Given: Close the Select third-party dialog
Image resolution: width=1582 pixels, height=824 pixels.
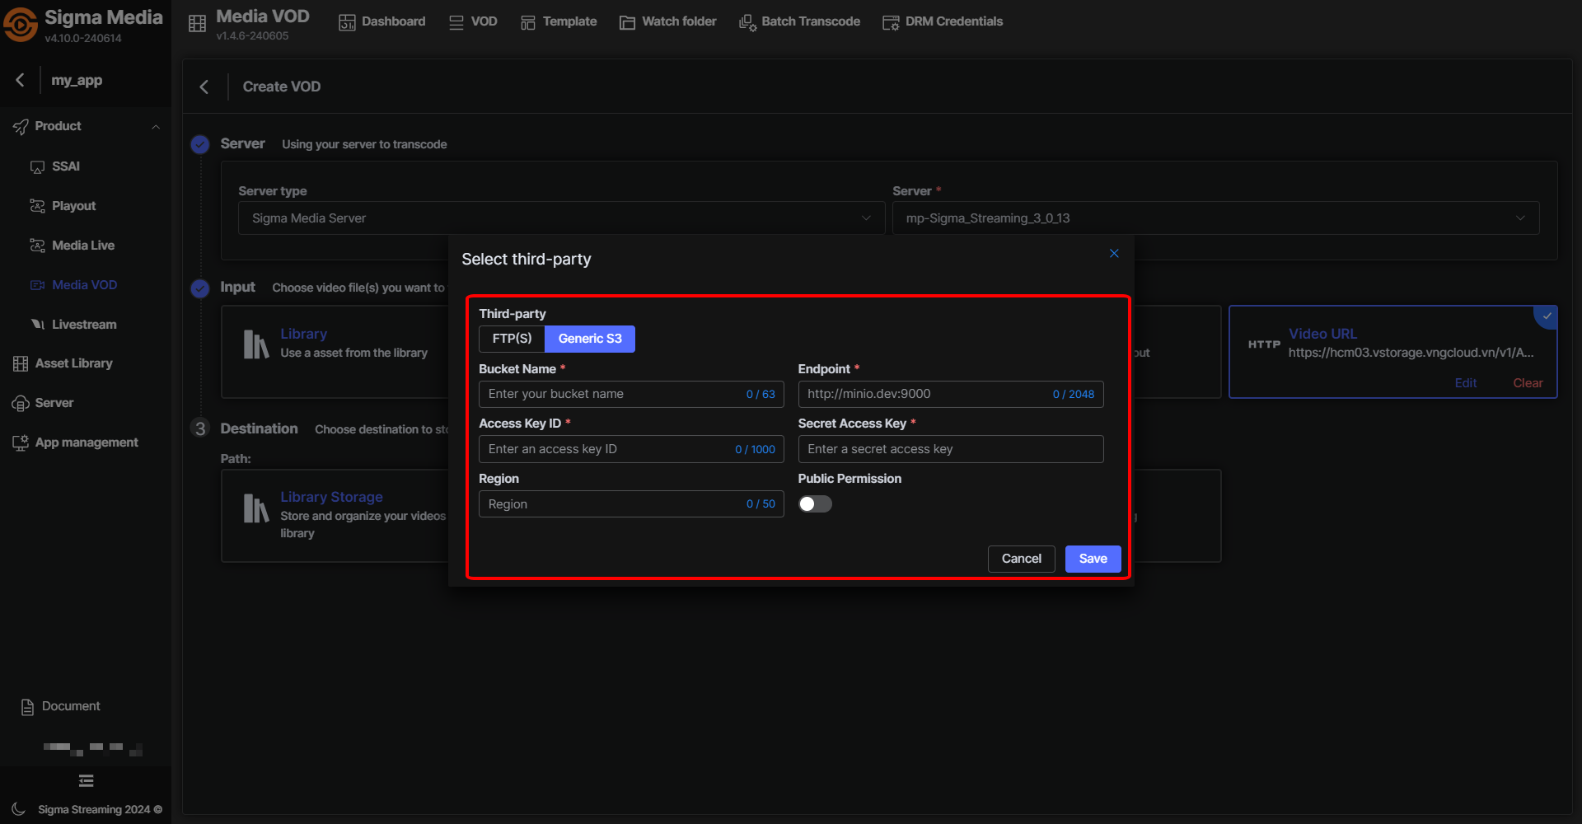Looking at the screenshot, I should pyautogui.click(x=1114, y=254).
